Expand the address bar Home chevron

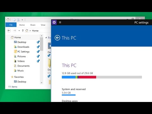30,31
